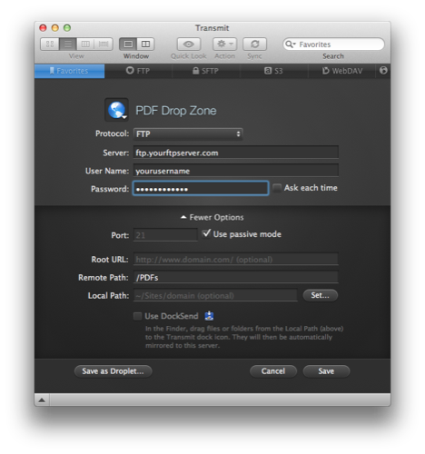
Task: Select cover flow view mode
Action: click(x=104, y=44)
